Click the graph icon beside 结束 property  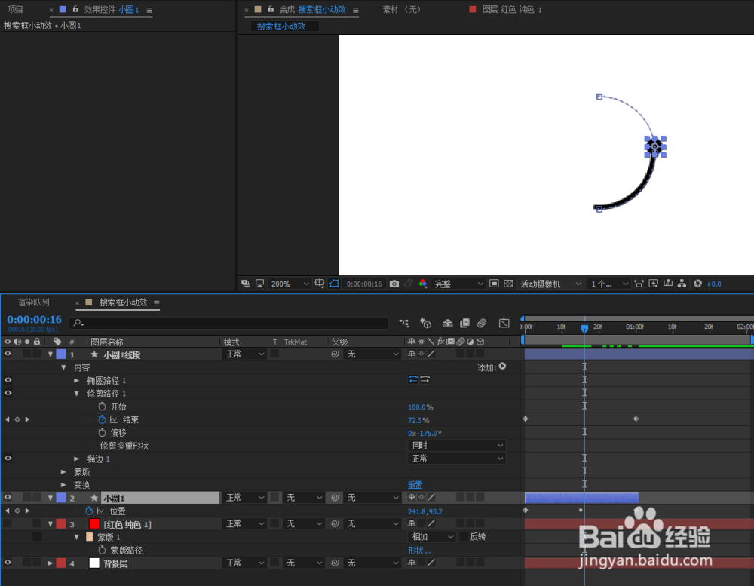[114, 419]
